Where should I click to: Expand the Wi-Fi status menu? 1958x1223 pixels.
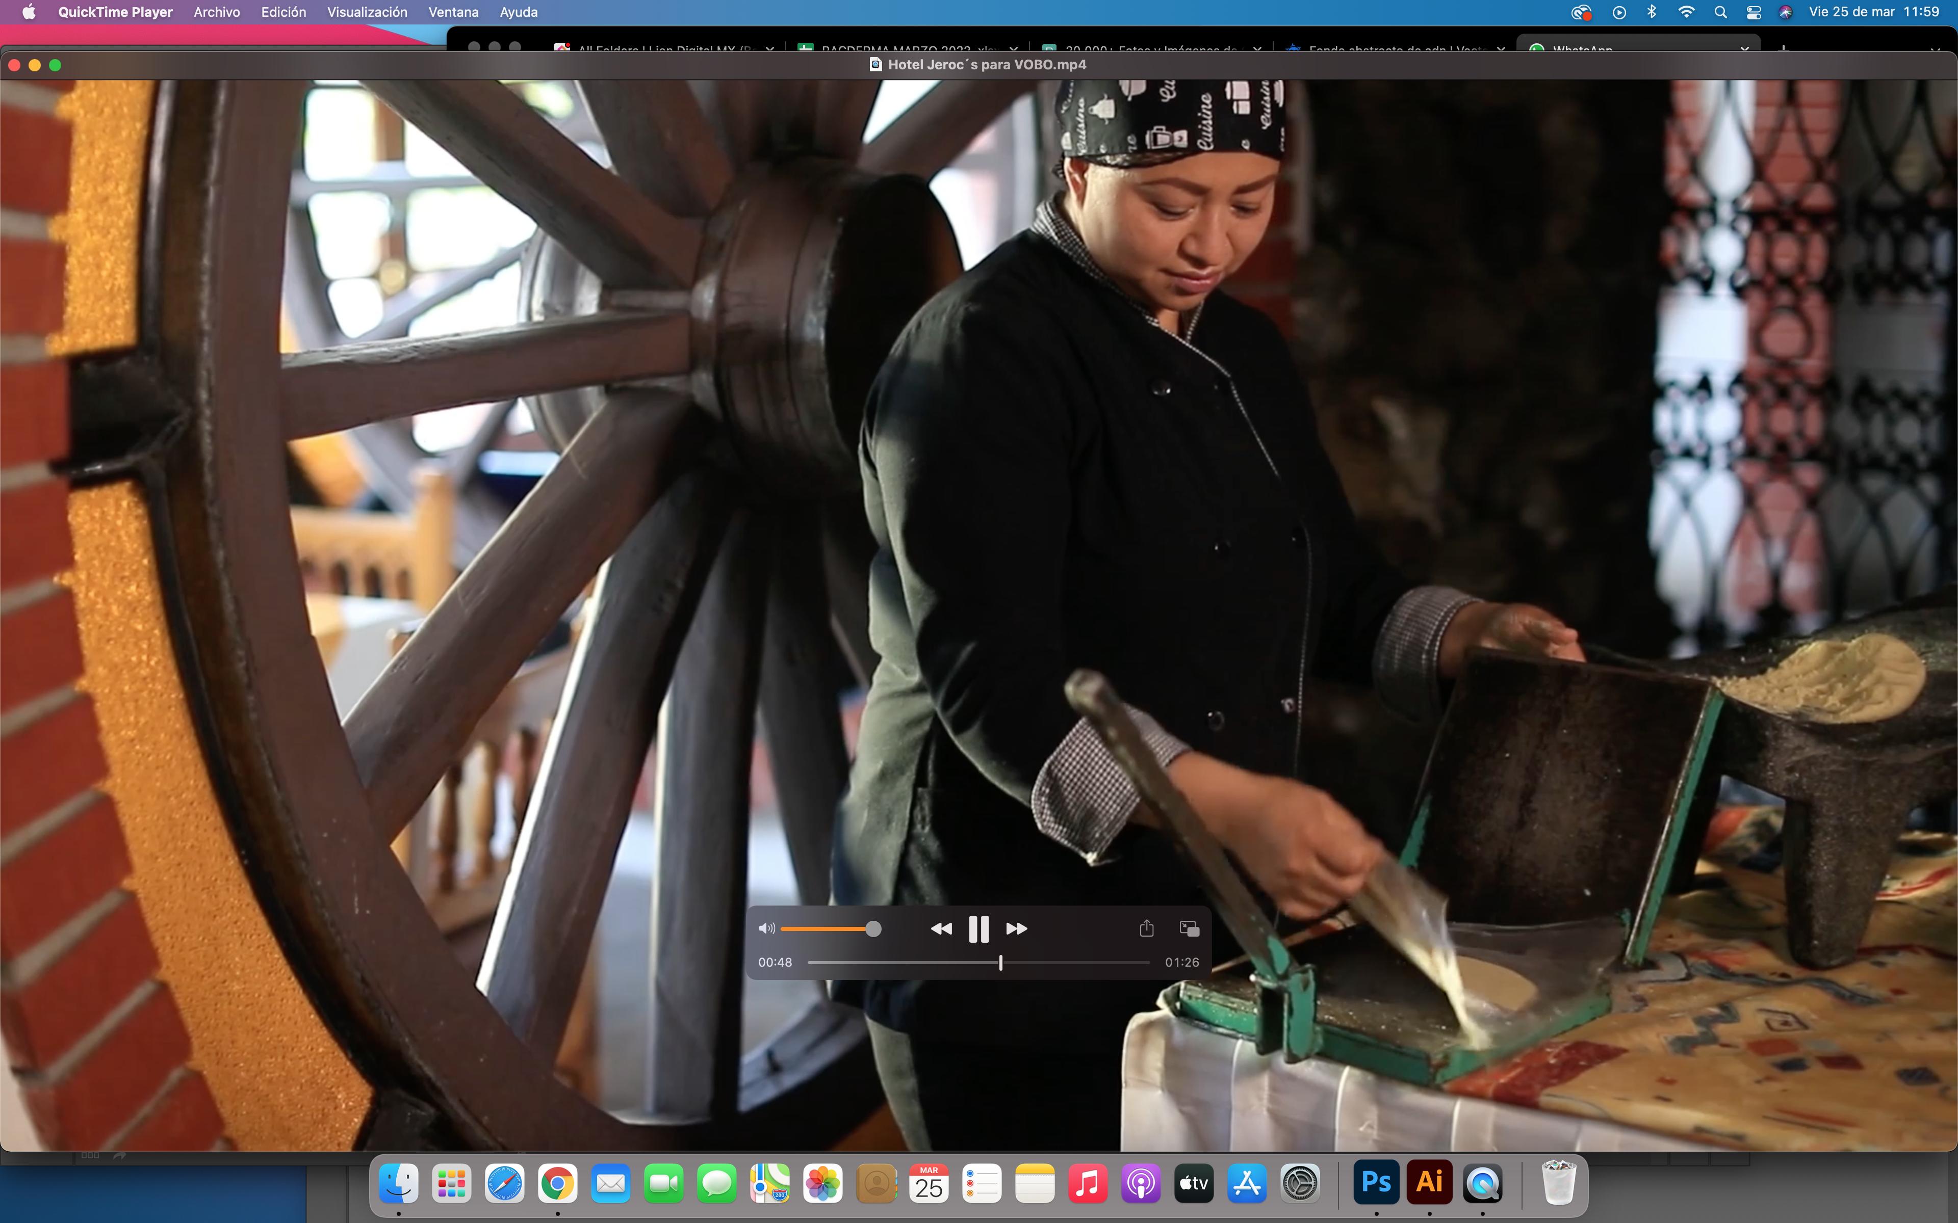1686,12
